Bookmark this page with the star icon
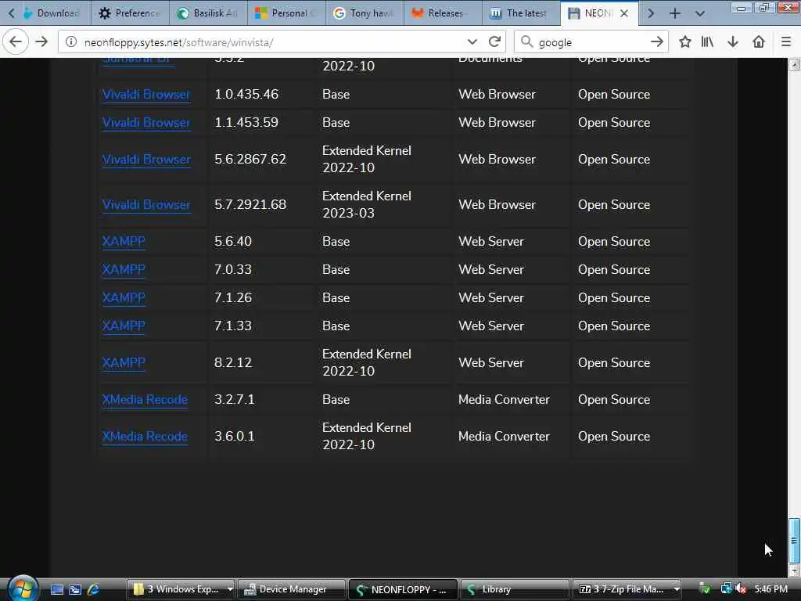Viewport: 801px width, 601px height. 685,42
